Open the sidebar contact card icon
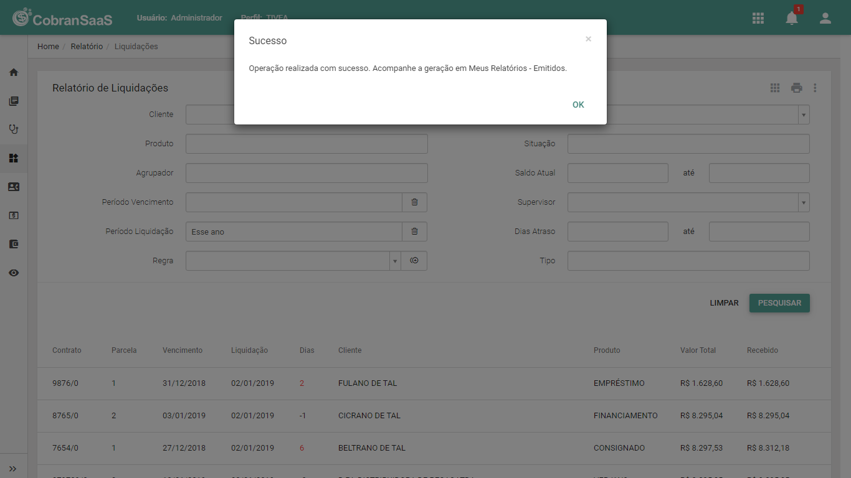This screenshot has width=851, height=478. click(x=14, y=187)
